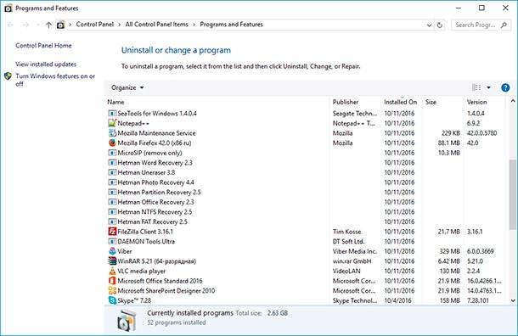518x336 pixels.
Task: Click the Mozilla Maintenance Service icon
Action: click(112, 133)
